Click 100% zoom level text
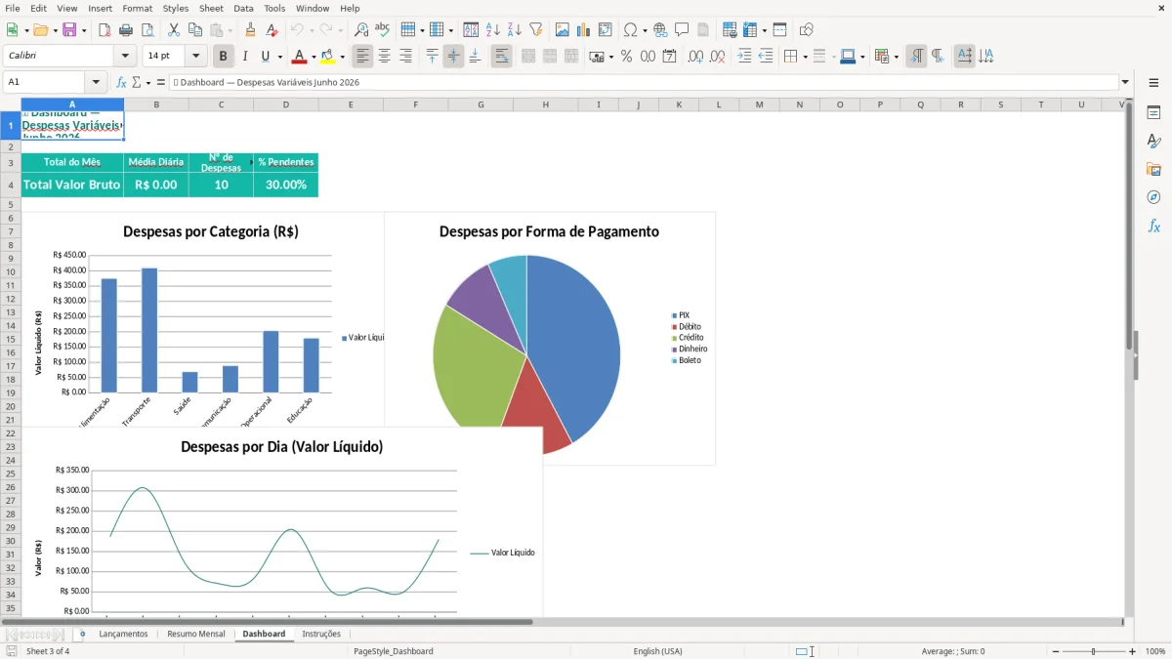The width and height of the screenshot is (1172, 659). tap(1155, 651)
